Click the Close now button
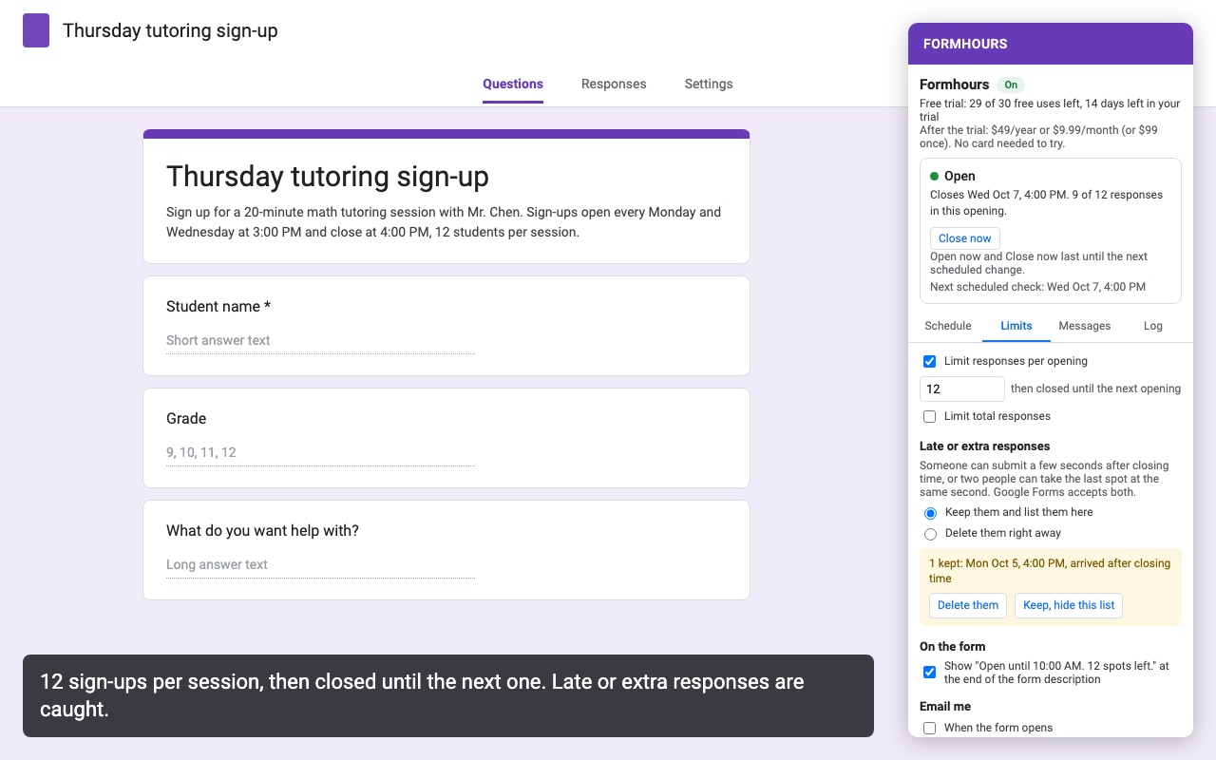The height and width of the screenshot is (760, 1216). pyautogui.click(x=964, y=238)
